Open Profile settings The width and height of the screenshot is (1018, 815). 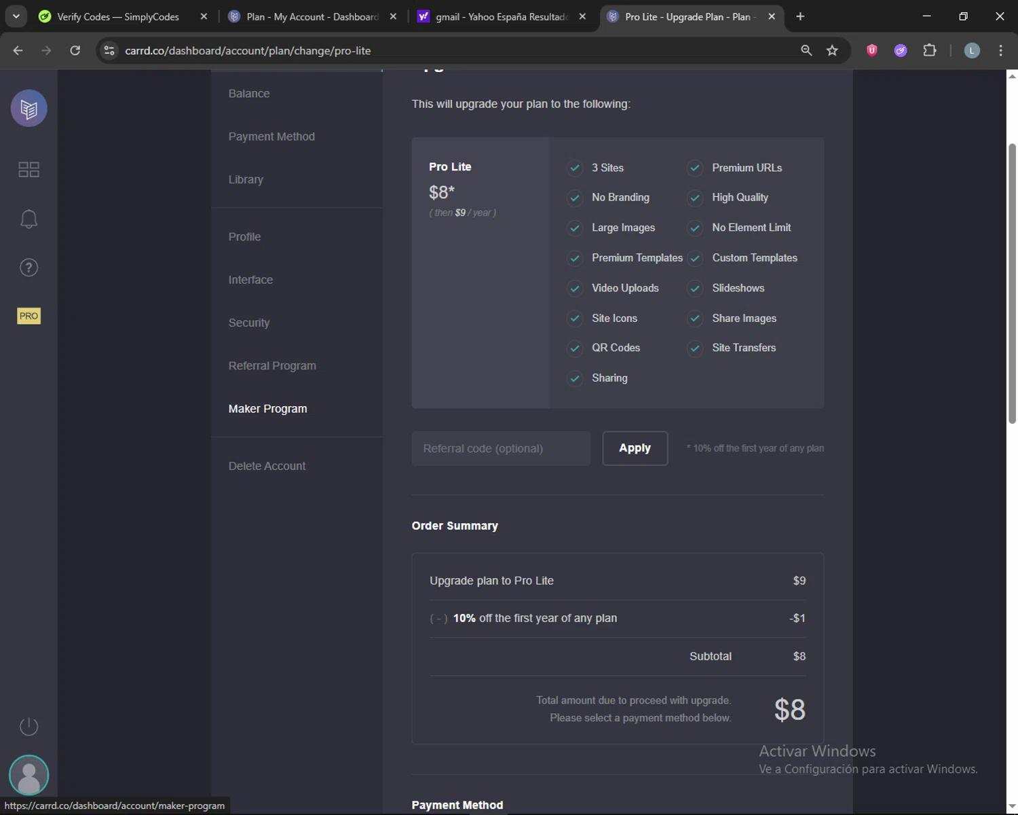point(244,237)
